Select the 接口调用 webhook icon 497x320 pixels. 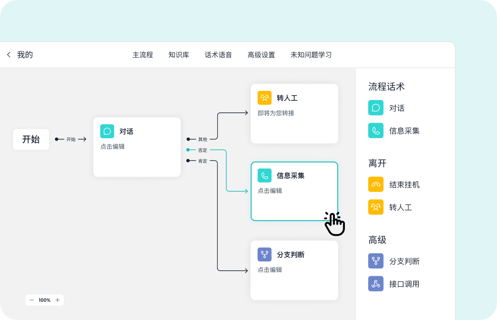click(x=376, y=284)
